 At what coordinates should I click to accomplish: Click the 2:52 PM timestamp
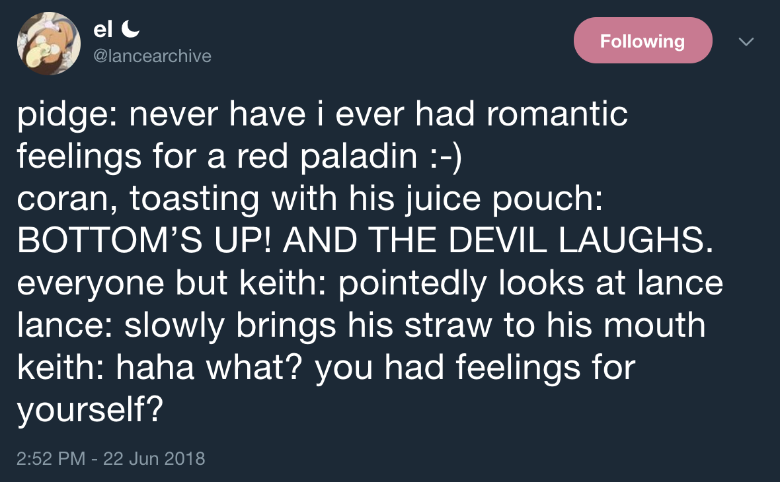tap(51, 458)
